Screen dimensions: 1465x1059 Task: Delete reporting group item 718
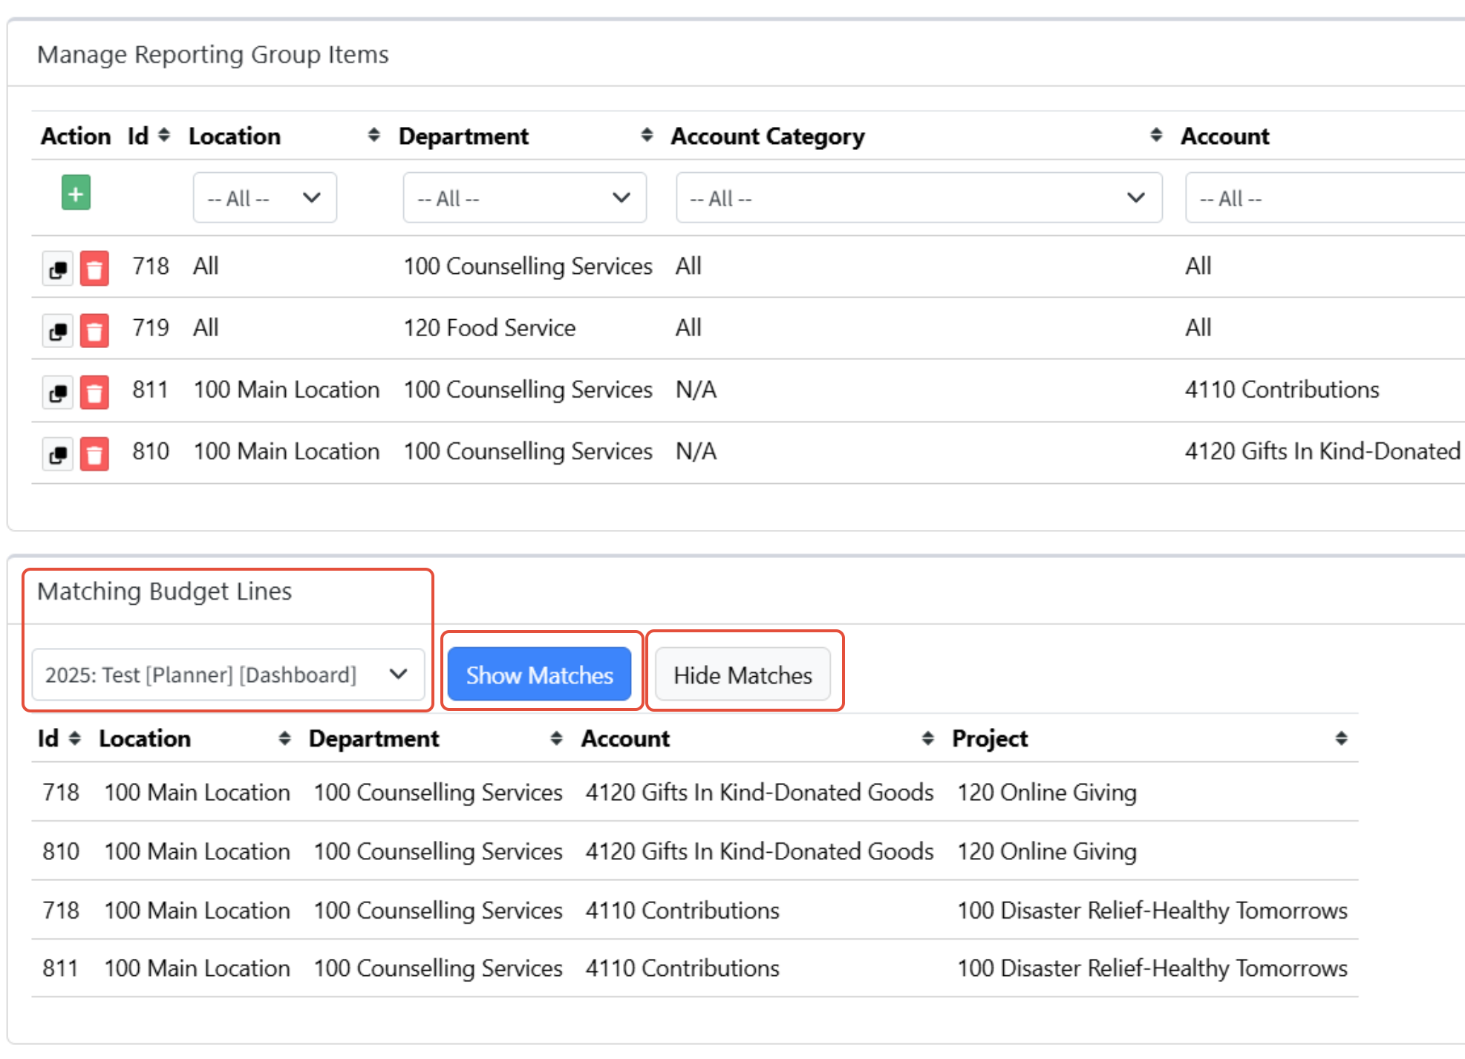94,269
